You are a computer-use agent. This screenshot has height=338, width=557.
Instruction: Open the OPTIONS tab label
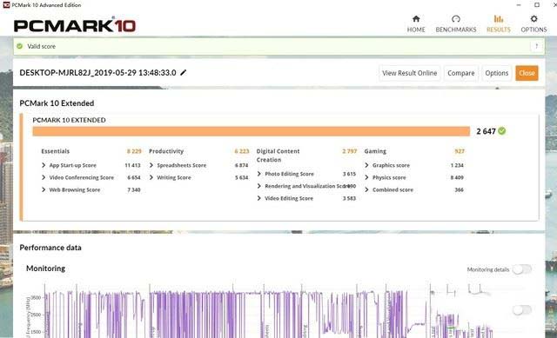click(534, 30)
